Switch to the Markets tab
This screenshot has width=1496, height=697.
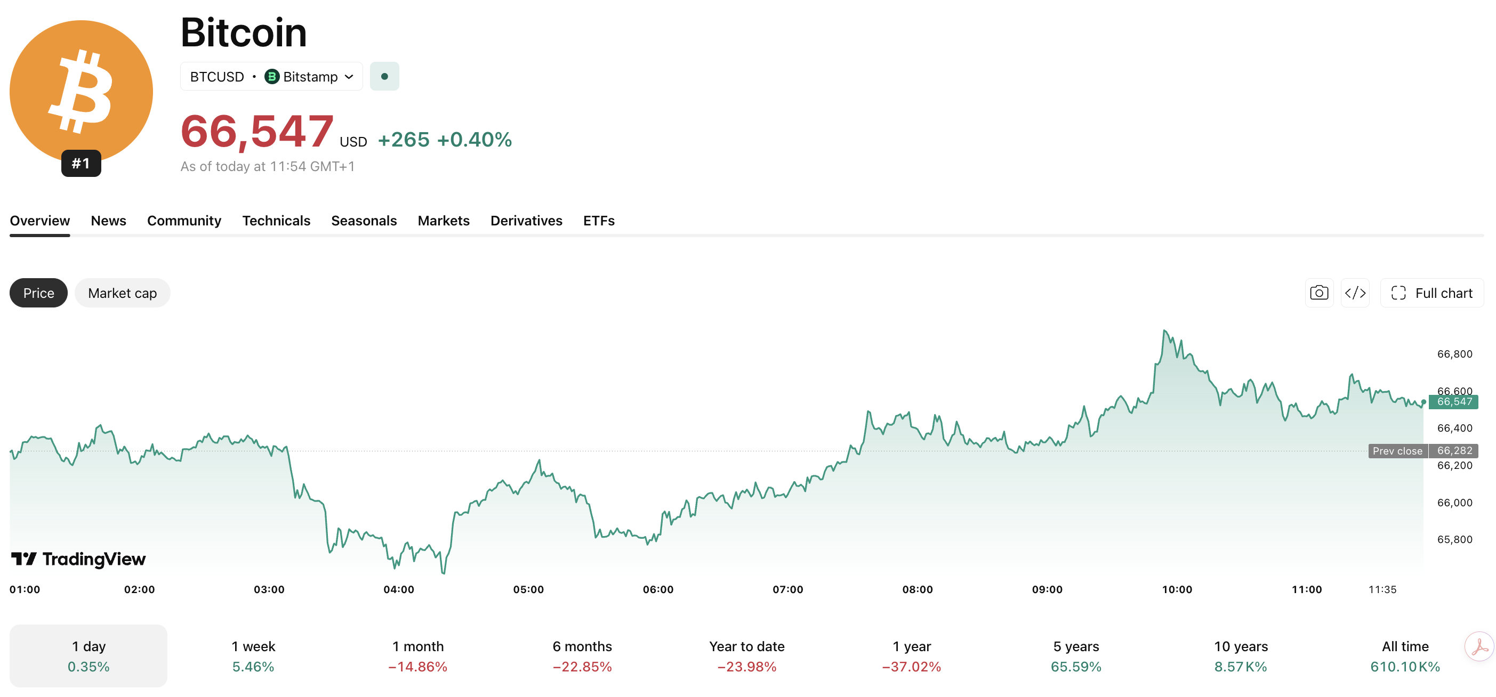(444, 221)
